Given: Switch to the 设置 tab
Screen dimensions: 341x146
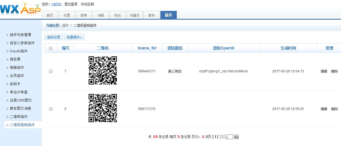Looking at the screenshot, I should (x=67, y=15).
